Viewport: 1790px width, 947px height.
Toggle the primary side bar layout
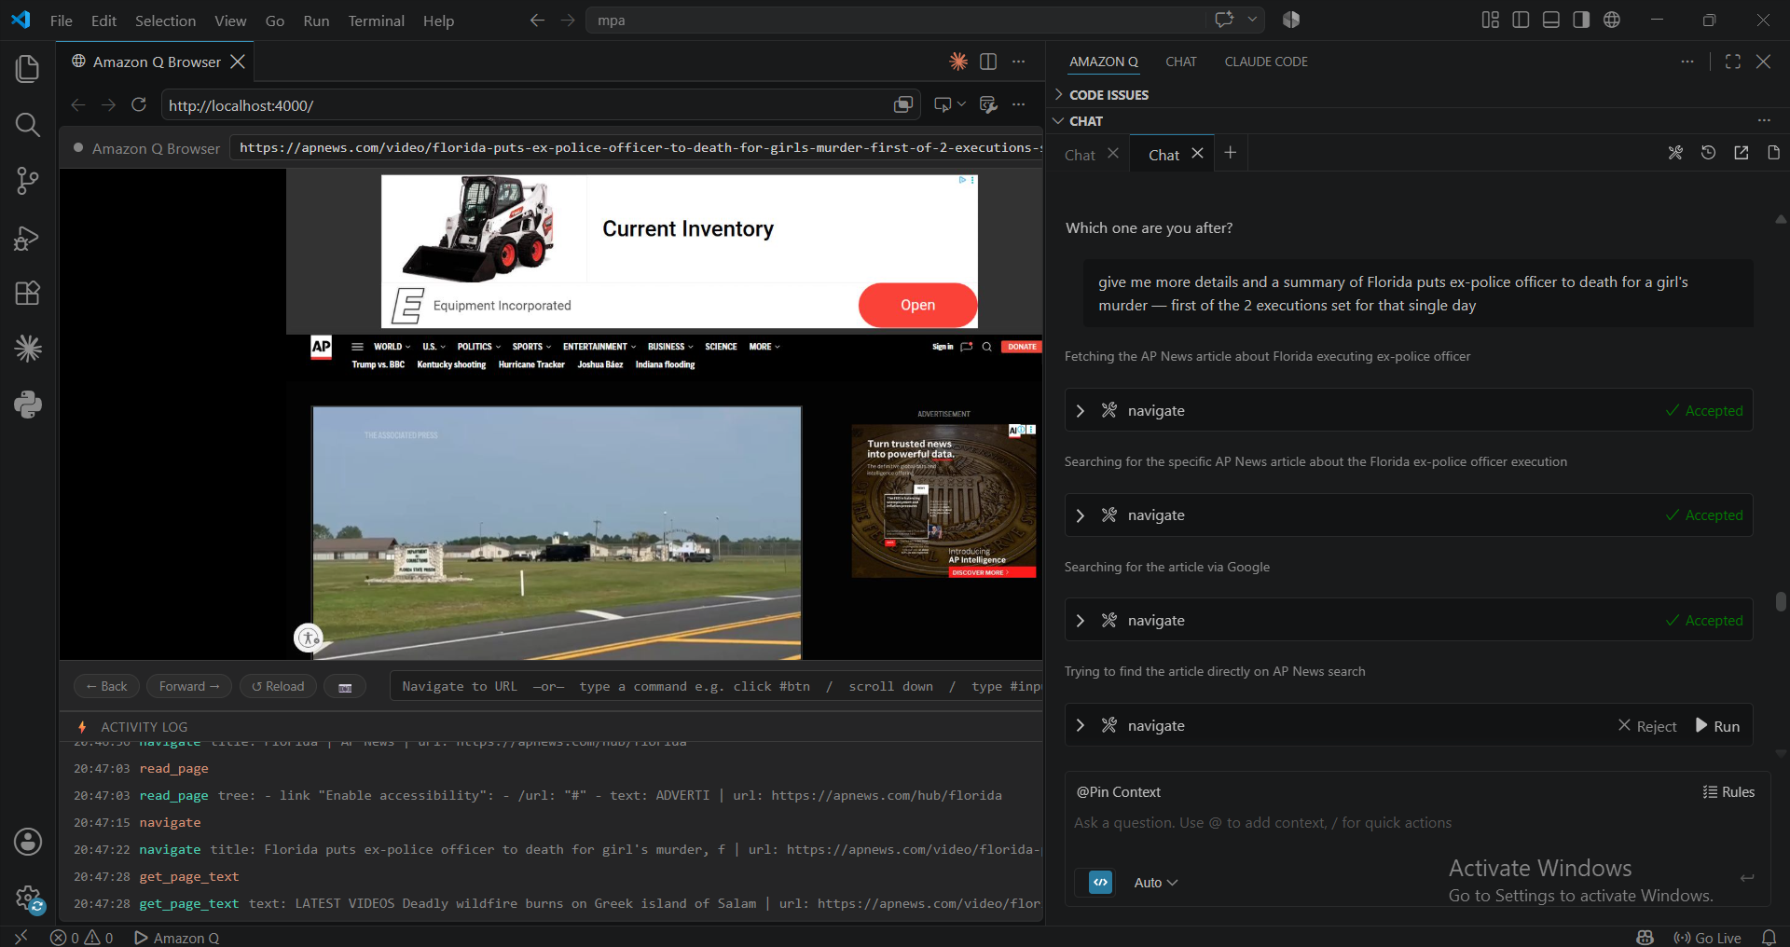tap(1521, 20)
